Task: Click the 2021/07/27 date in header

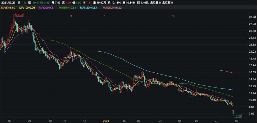Action: 8,2
